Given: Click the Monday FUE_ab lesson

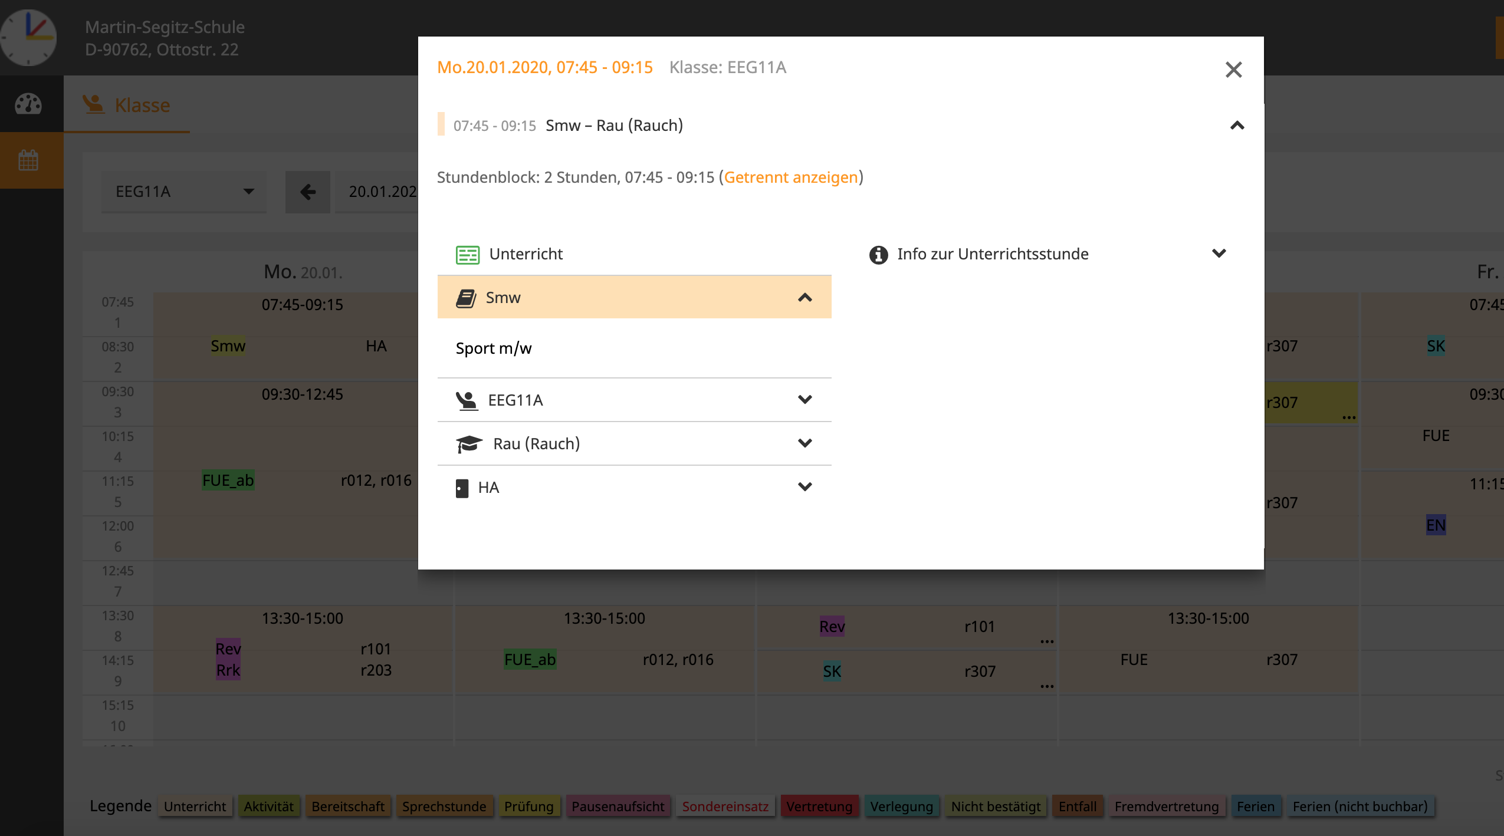Looking at the screenshot, I should pos(228,480).
